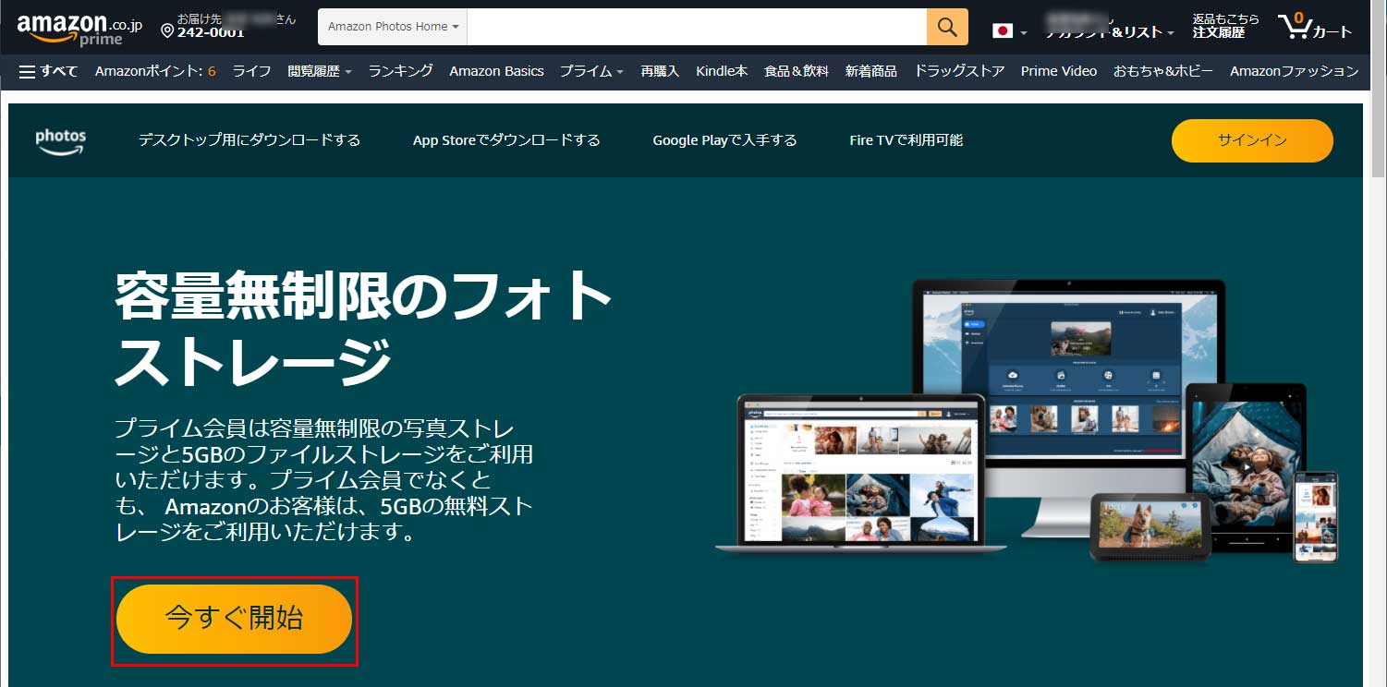Click the Amazon Photos logo
Viewport: 1387px width, 687px height.
point(61,141)
